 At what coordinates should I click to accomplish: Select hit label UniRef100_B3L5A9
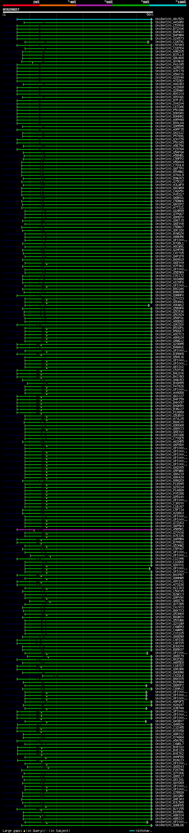pos(170,802)
